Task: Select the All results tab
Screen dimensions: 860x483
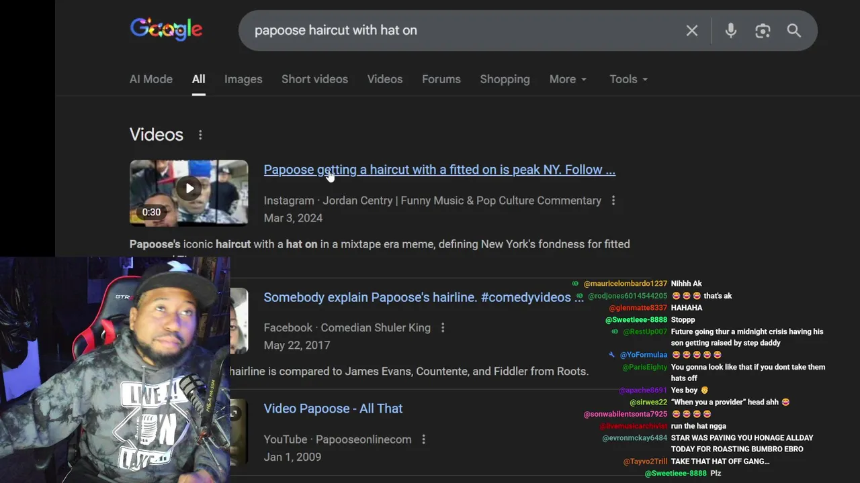Action: (x=198, y=79)
